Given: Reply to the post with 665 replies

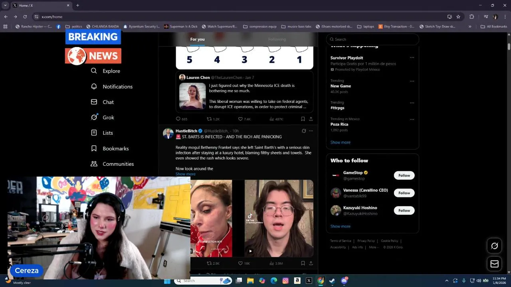Looking at the screenshot, I should pyautogui.click(x=182, y=119).
